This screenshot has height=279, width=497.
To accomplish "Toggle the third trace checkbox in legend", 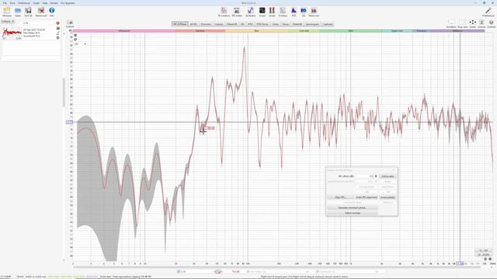I will click(317, 271).
